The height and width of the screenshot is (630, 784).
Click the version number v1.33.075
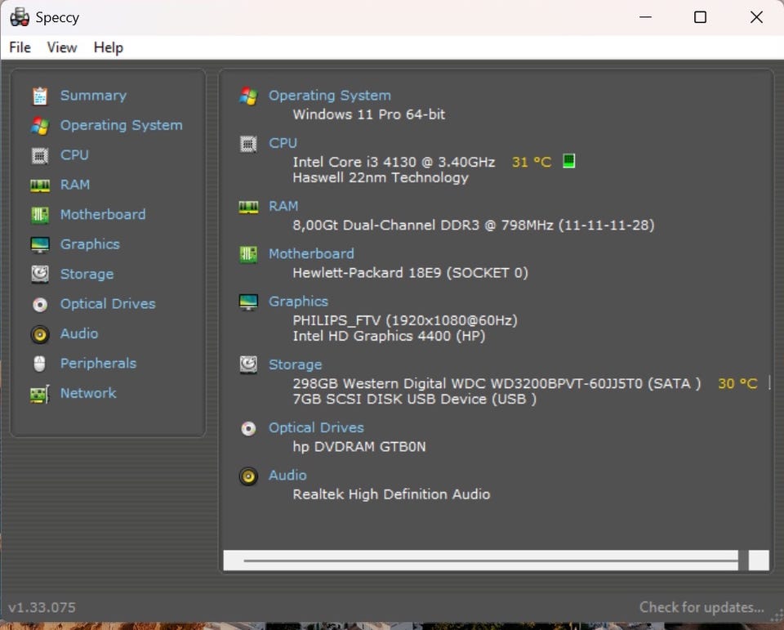click(42, 607)
